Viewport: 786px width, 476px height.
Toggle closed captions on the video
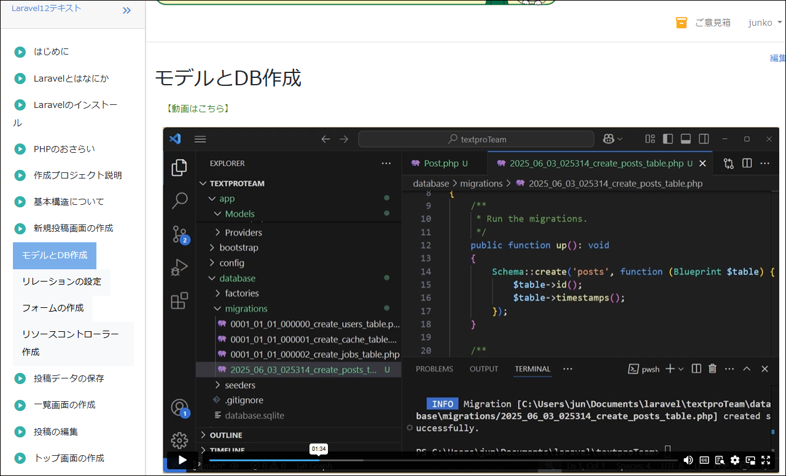coord(704,459)
